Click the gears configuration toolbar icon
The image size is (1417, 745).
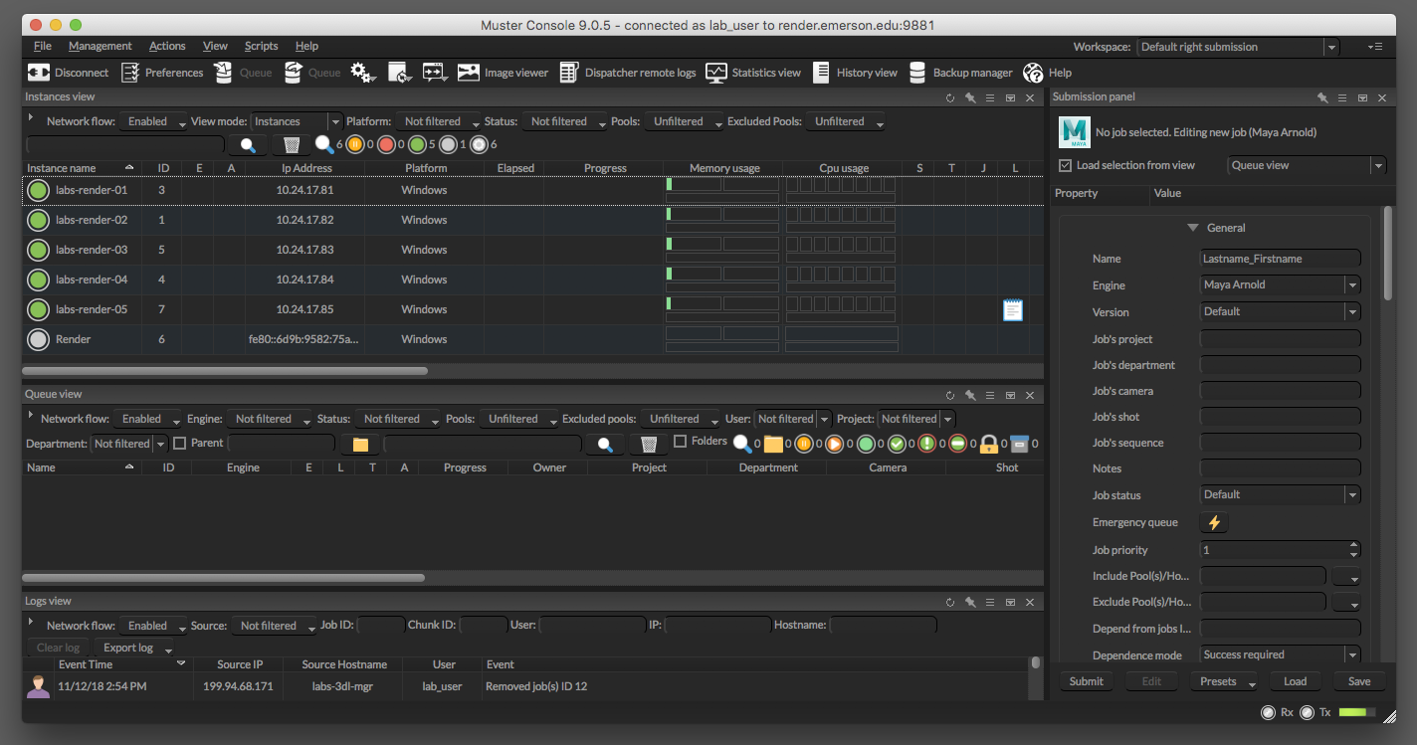tap(363, 73)
